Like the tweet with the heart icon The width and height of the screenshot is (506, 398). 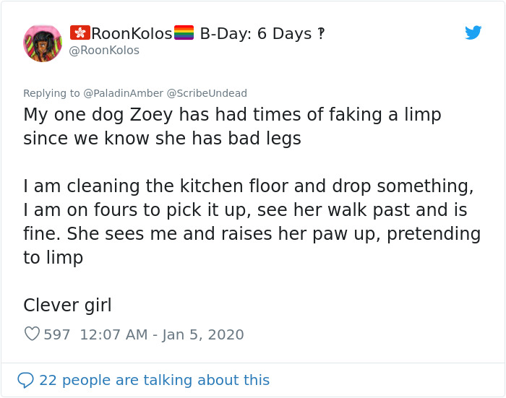click(x=32, y=334)
